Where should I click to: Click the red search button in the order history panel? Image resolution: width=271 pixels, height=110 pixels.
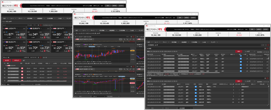(x=239, y=81)
